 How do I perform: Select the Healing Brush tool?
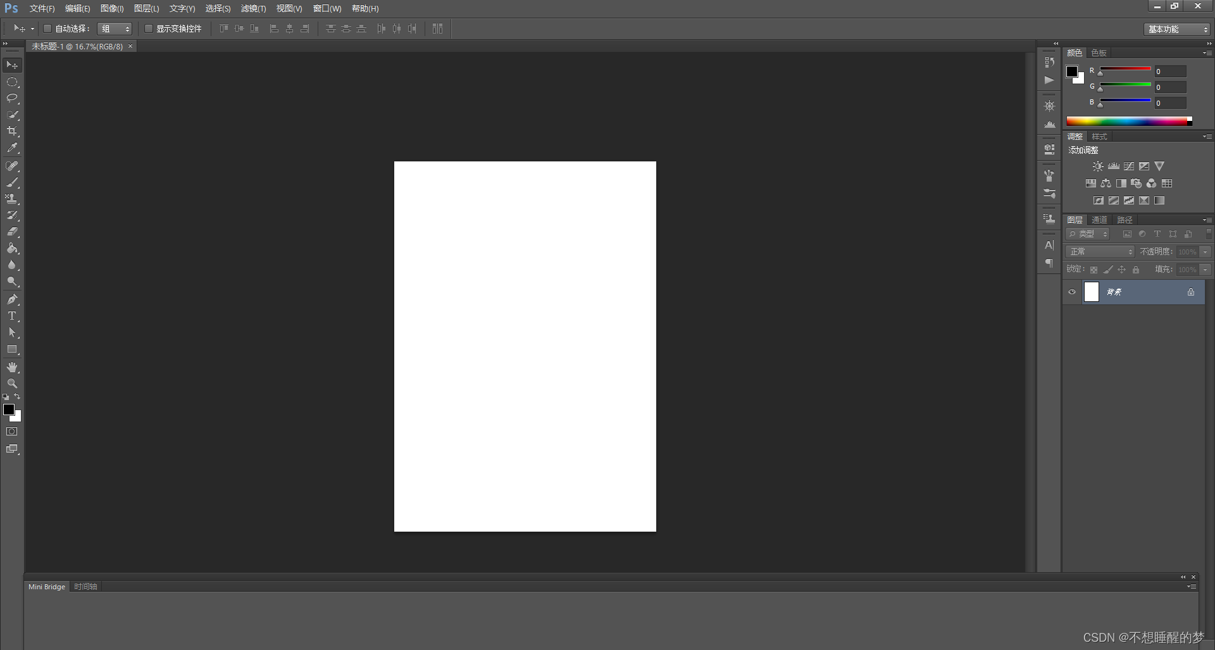coord(12,166)
